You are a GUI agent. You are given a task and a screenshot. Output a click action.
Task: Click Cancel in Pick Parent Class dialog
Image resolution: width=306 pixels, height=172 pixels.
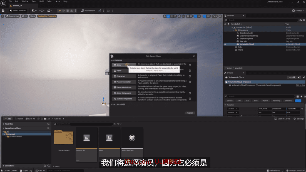190,113
